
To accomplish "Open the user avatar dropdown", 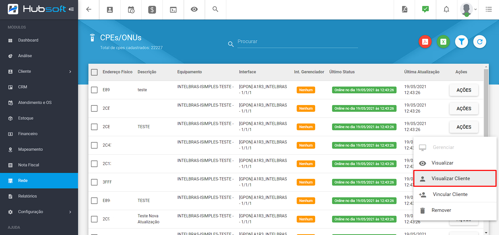I will [468, 10].
